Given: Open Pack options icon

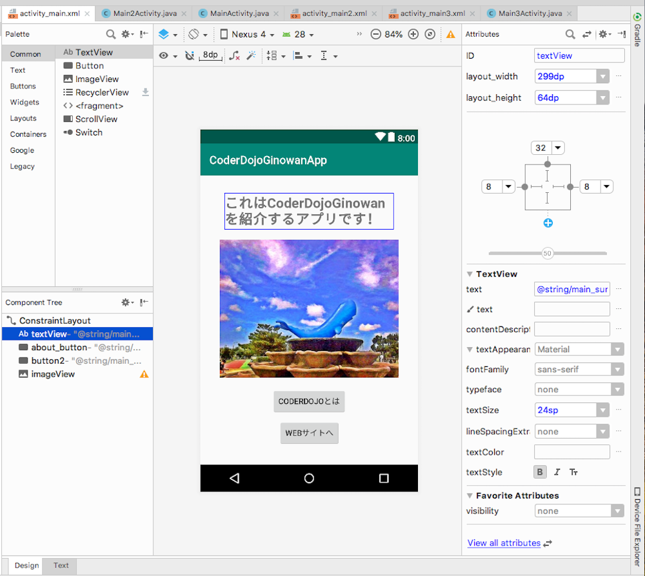Looking at the screenshot, I should 275,55.
